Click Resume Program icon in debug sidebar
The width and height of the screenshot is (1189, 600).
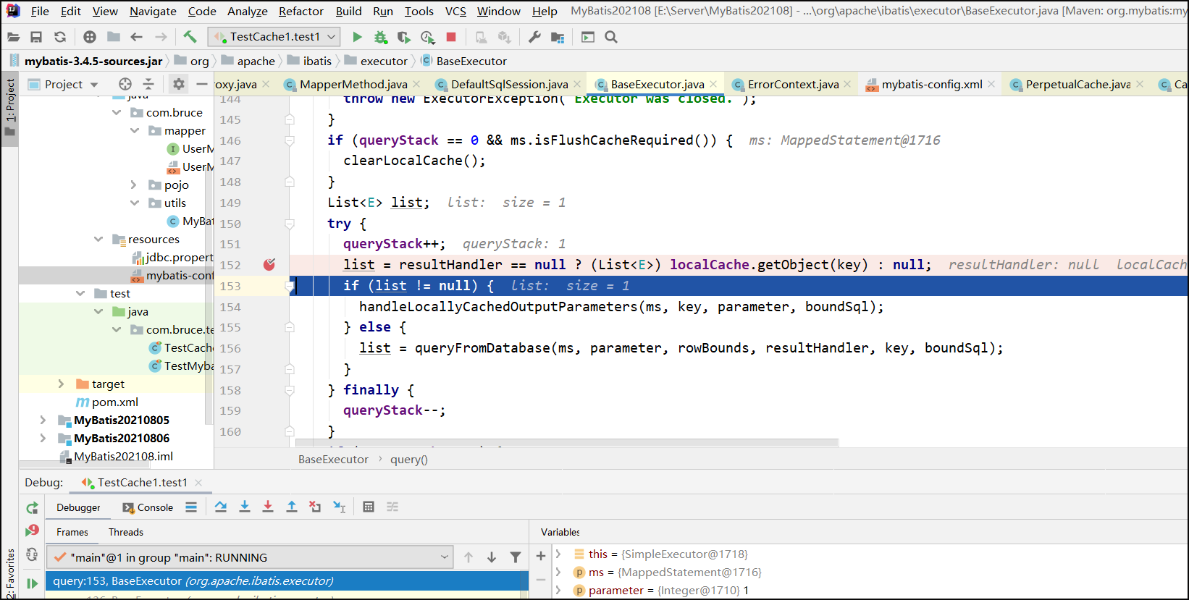point(32,583)
